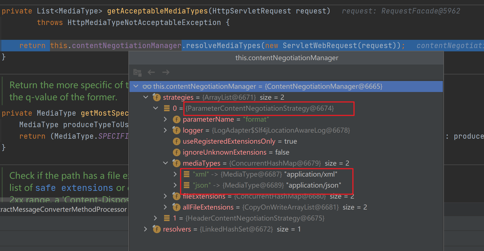The image size is (484, 251).
Task: Collapse the strategies ArrayList node
Action: point(146,97)
